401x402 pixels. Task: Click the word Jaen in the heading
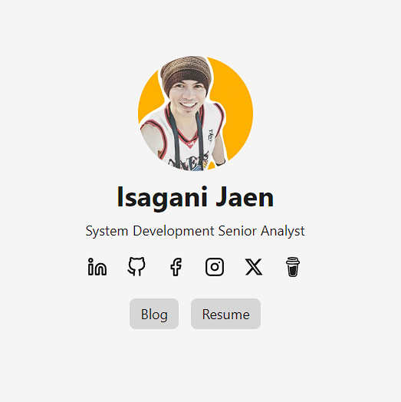pos(245,196)
